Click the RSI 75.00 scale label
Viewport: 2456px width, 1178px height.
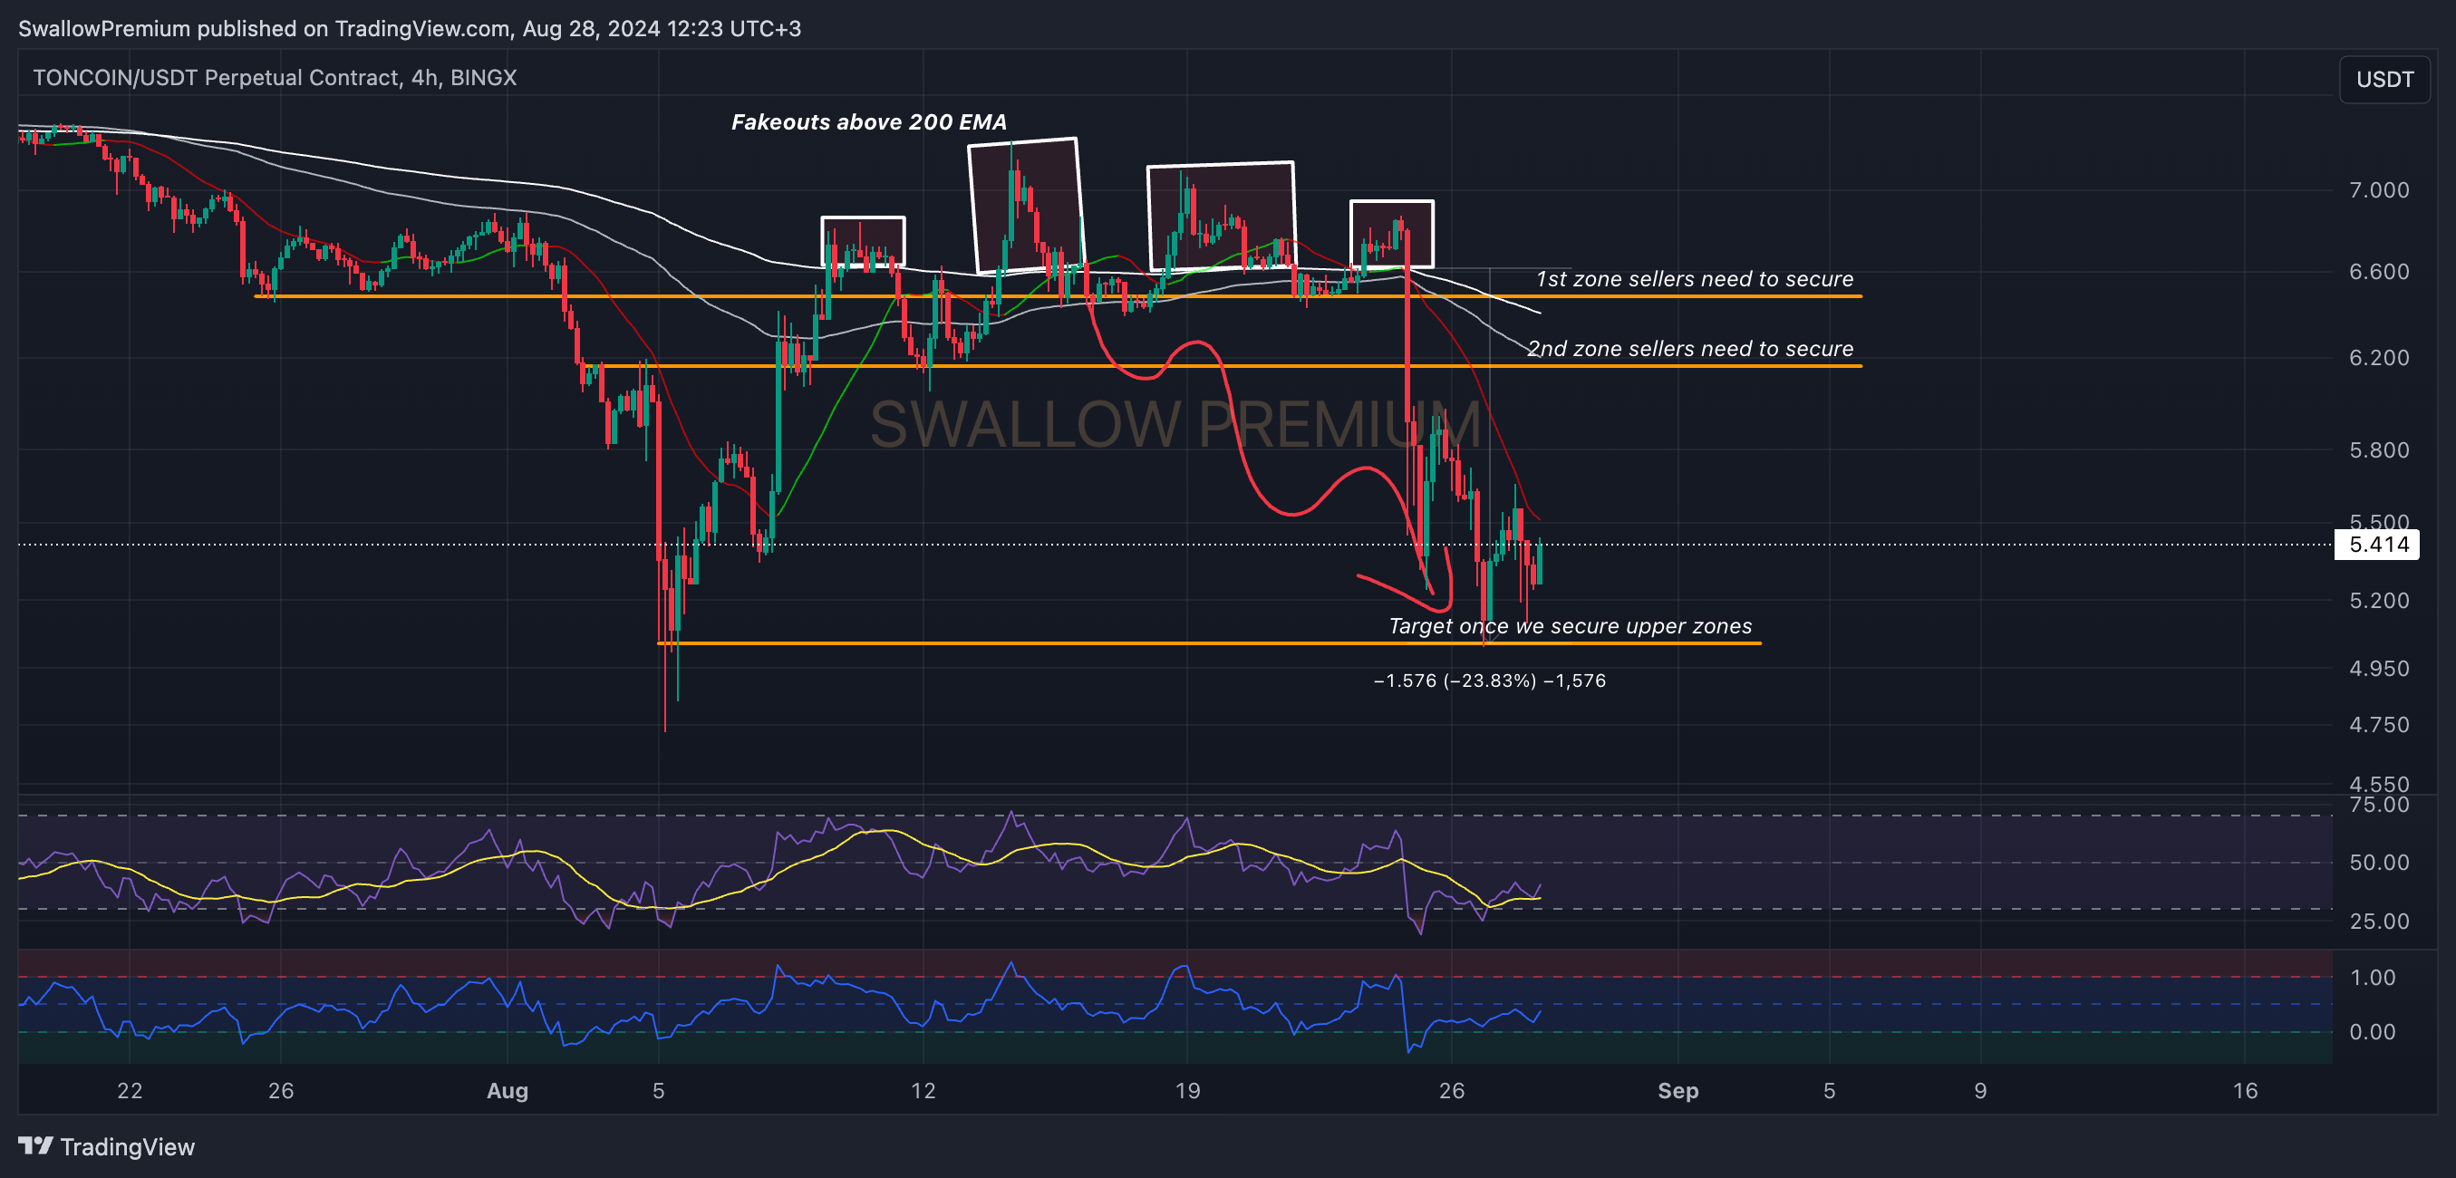coord(2378,805)
